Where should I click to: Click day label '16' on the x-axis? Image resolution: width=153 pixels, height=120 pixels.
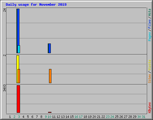[x=76, y=117]
